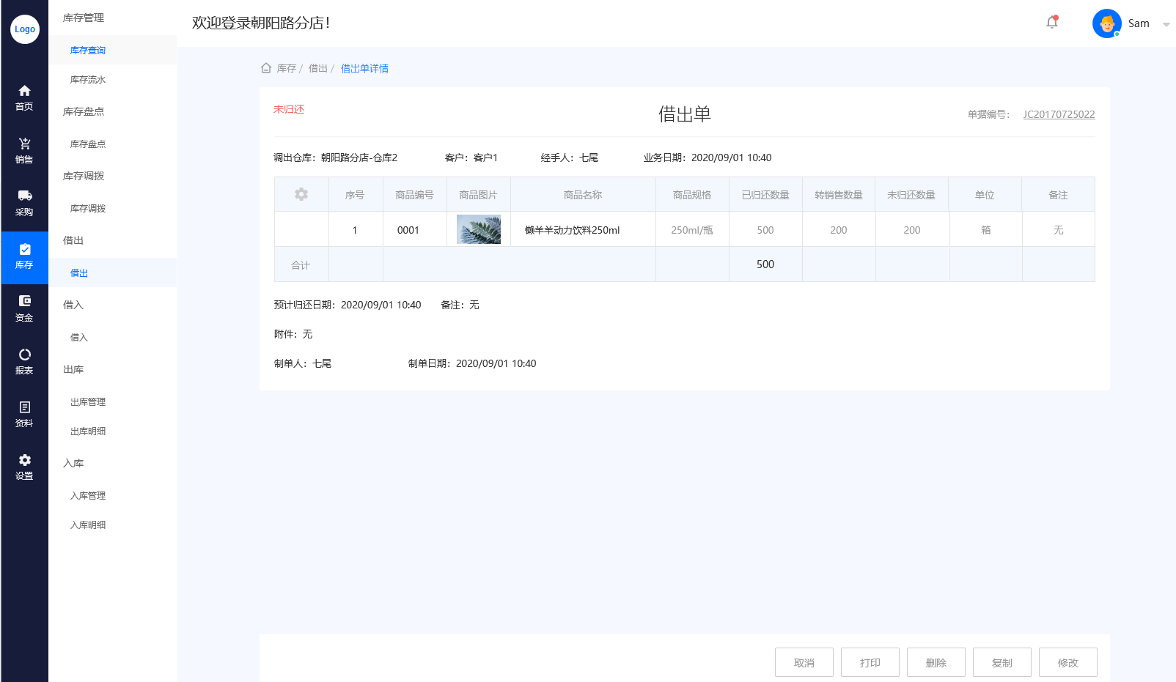
Task: Click the 借出单 title
Action: click(685, 114)
